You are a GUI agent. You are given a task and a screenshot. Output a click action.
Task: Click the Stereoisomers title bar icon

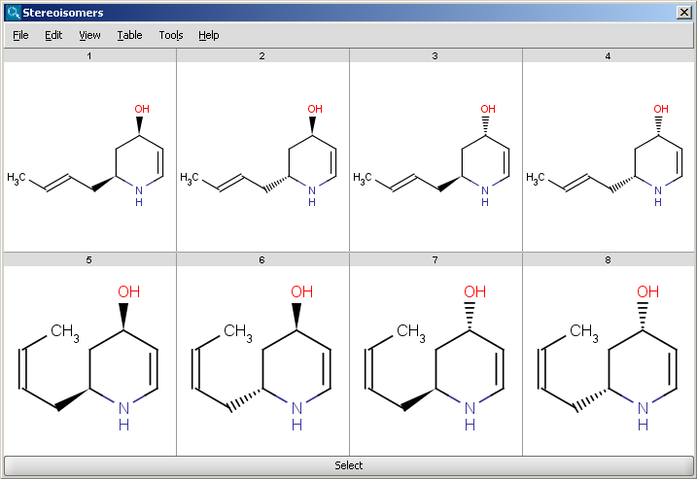pos(13,13)
